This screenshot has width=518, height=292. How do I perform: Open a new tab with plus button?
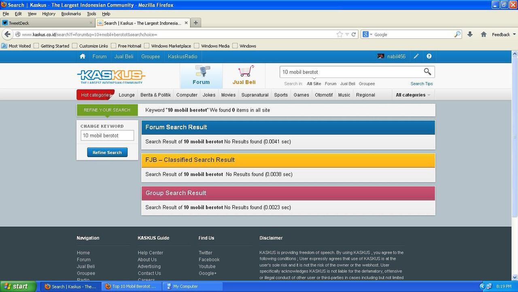pos(195,23)
